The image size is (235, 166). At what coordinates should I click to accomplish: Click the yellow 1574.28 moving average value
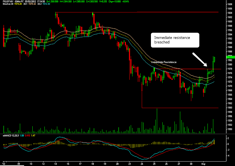pos(18,4)
